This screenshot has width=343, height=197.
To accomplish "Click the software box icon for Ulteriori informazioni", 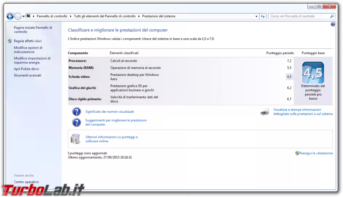I will coord(76,139).
